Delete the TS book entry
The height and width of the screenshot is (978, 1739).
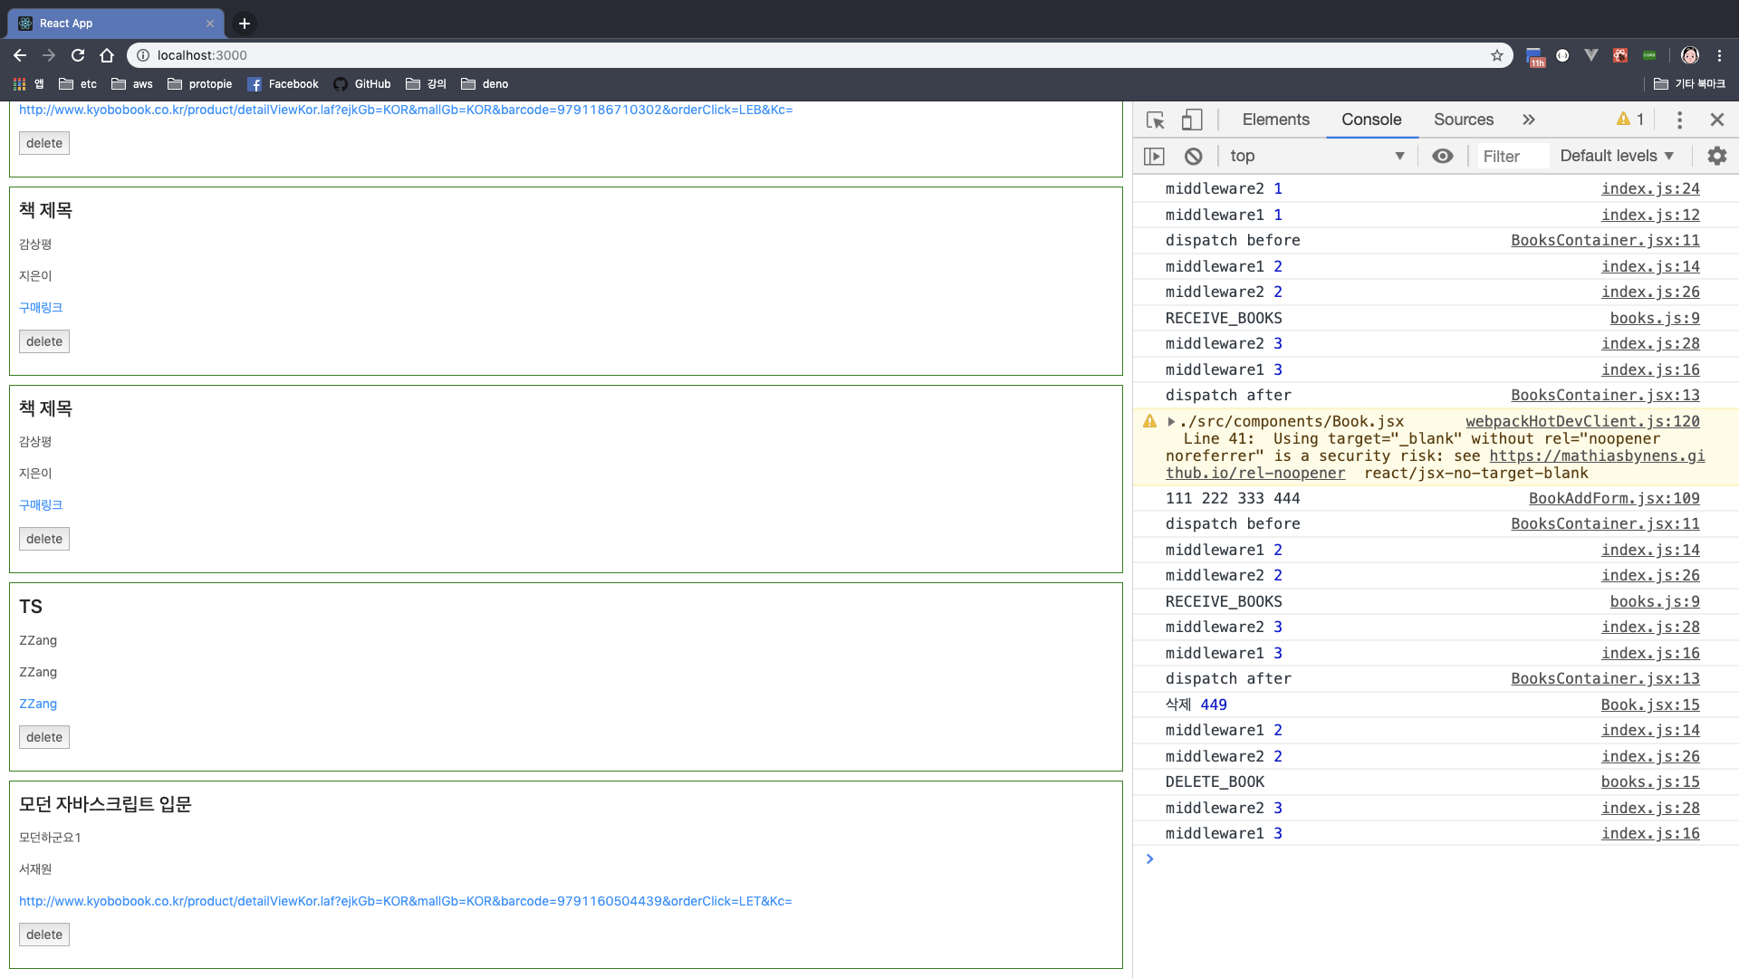pyautogui.click(x=44, y=737)
